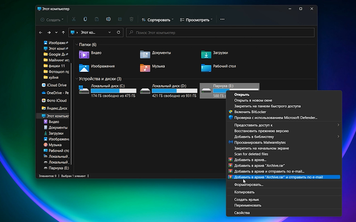Screen dimensions: 356x222
Task: Open the Сортировать dropdown
Action: pyautogui.click(x=158, y=20)
